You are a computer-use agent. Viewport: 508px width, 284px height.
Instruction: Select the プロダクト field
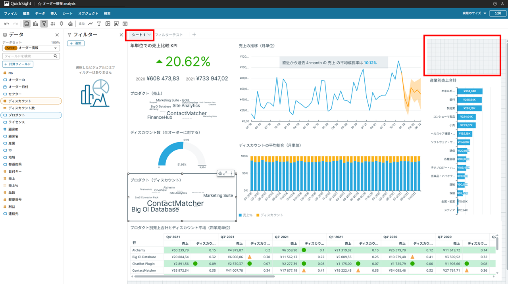31,115
